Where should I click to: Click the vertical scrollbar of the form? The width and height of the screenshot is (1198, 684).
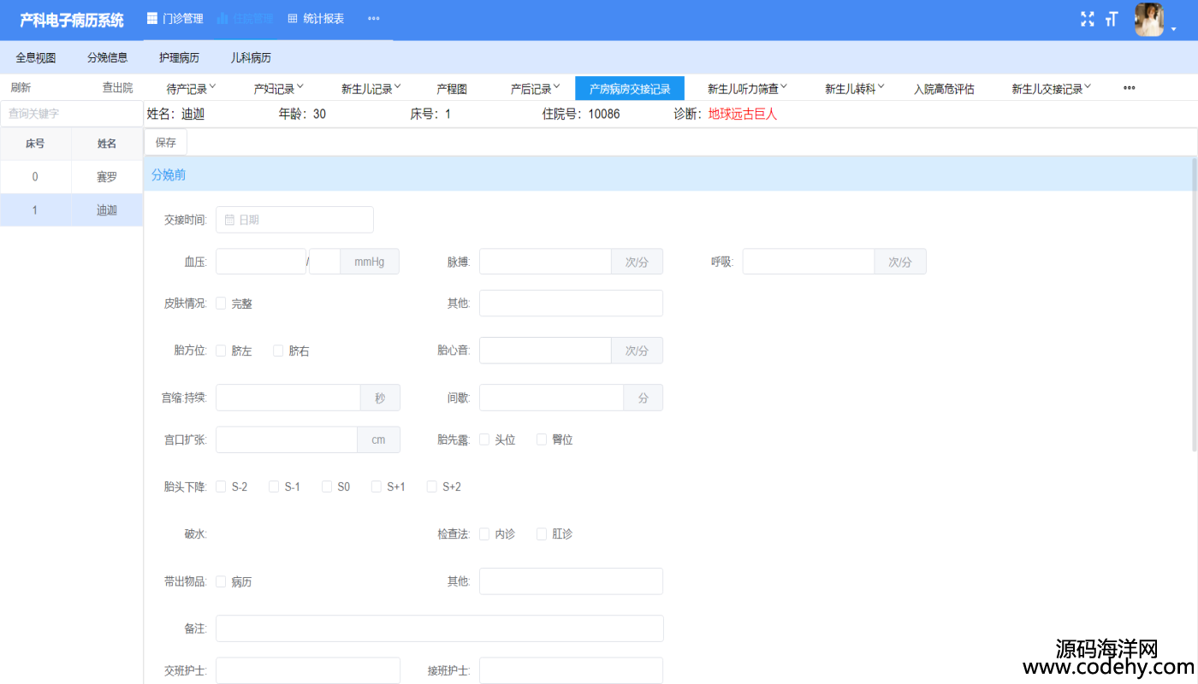(1195, 304)
